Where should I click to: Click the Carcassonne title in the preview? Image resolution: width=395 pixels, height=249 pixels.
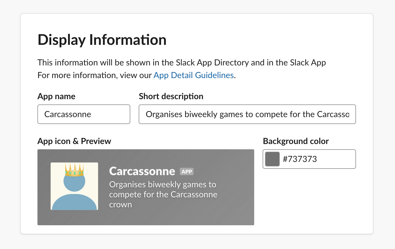(x=142, y=171)
